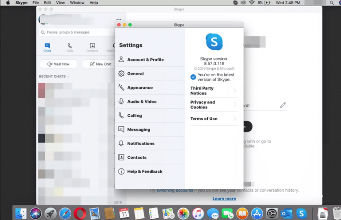Click the magic wand Appearance icon
Image resolution: width=341 pixels, height=220 pixels.
(121, 87)
